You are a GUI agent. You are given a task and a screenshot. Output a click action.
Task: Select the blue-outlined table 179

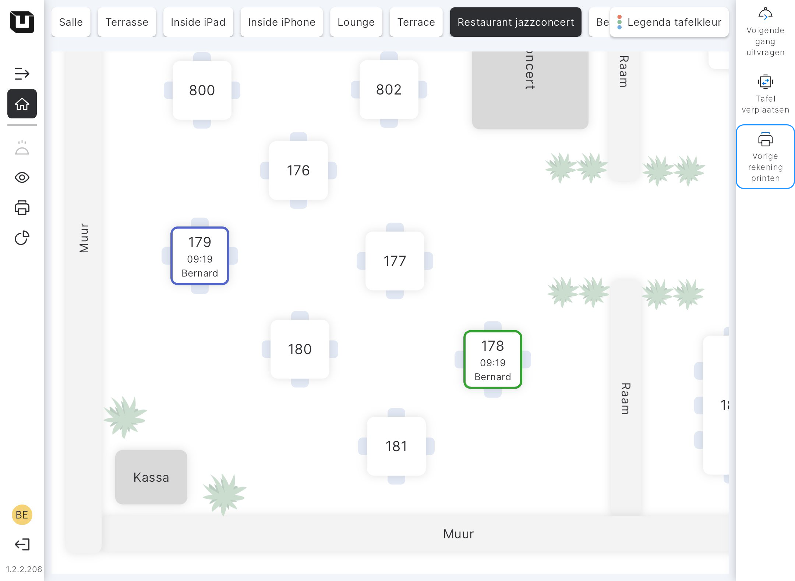click(200, 256)
